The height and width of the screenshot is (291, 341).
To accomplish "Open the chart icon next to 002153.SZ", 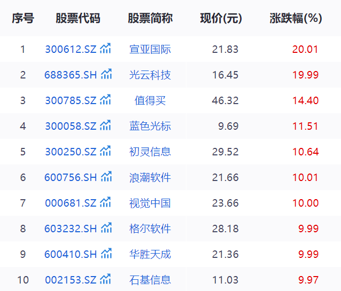I will coord(105,279).
